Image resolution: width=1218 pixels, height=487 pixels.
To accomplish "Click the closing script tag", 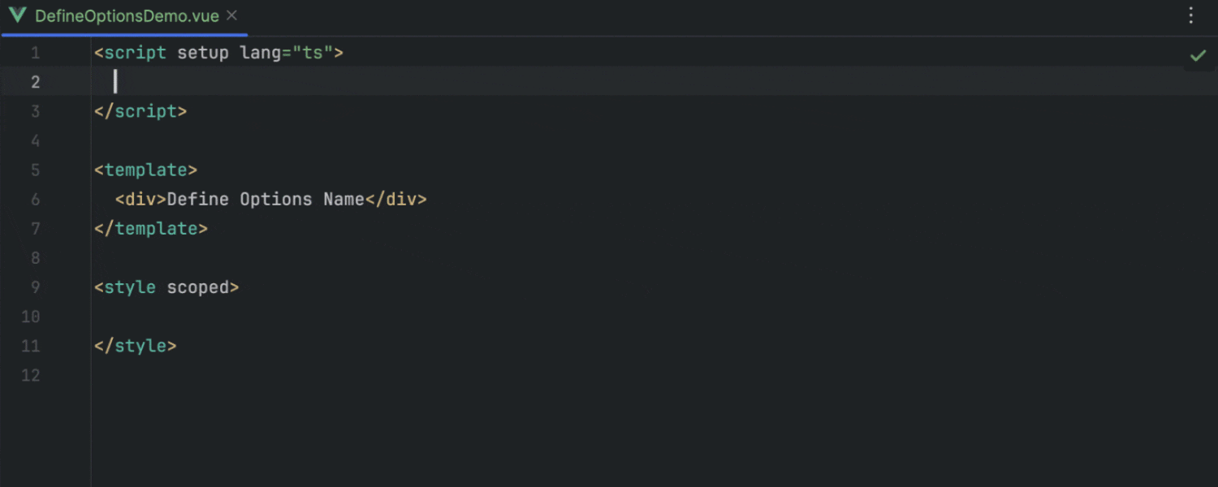I will pos(140,112).
